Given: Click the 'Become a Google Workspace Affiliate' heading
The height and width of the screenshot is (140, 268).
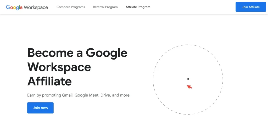Looking at the screenshot, I should point(77,67).
